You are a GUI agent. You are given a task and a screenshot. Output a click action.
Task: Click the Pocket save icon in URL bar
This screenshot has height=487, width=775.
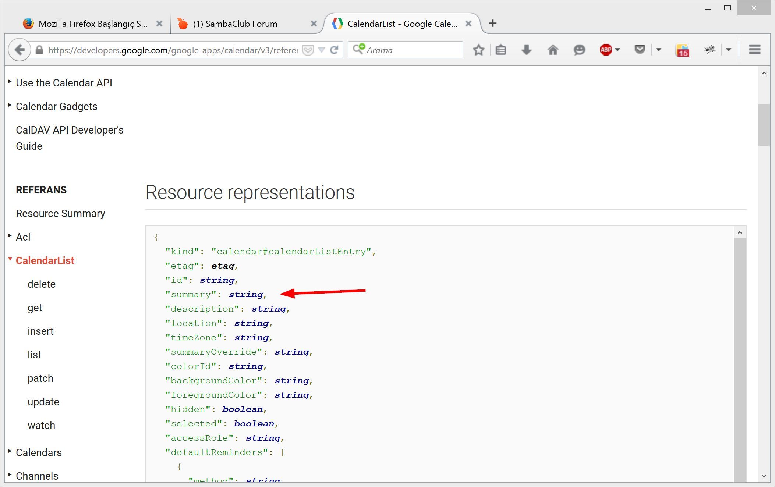pos(308,50)
